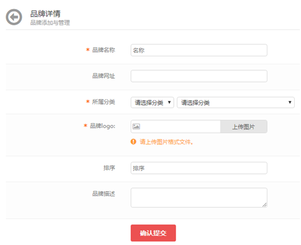Viewport: 301px width, 245px height.
Task: Click the image placeholder icon in logo field
Action: [136, 126]
